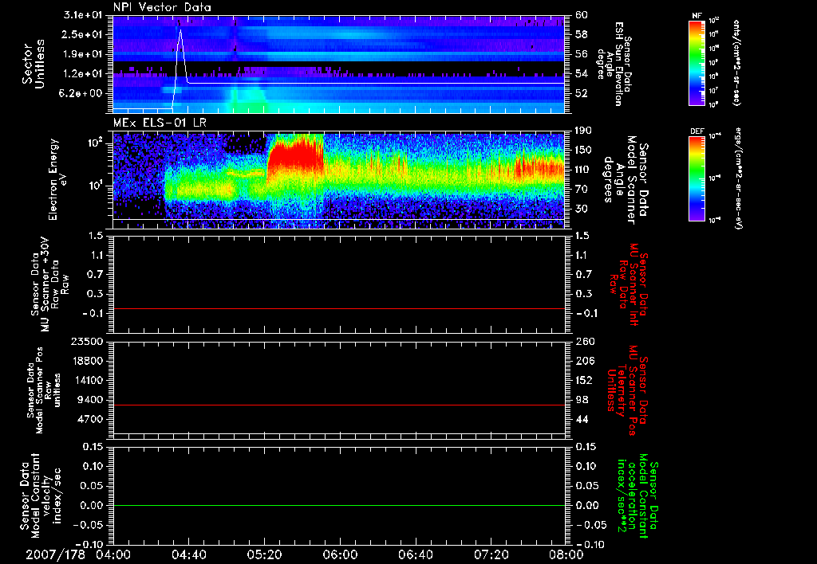The width and height of the screenshot is (817, 564).
Task: Click the "3.1e+01" sector axis tick label
Action: pos(83,15)
